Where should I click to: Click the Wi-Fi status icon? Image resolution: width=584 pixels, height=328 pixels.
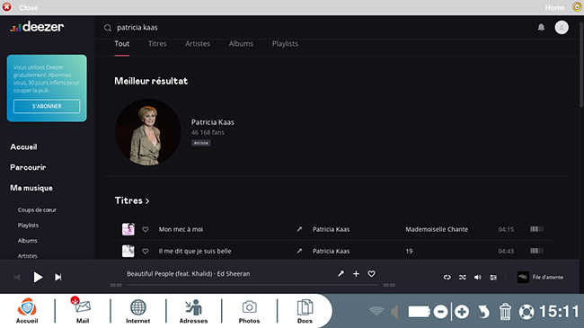pyautogui.click(x=376, y=311)
